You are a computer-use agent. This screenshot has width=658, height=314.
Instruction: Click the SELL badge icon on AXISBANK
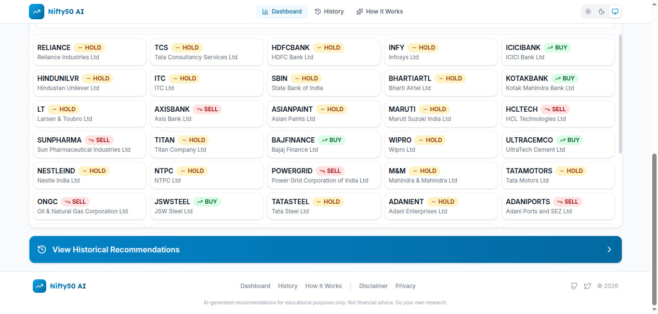199,109
